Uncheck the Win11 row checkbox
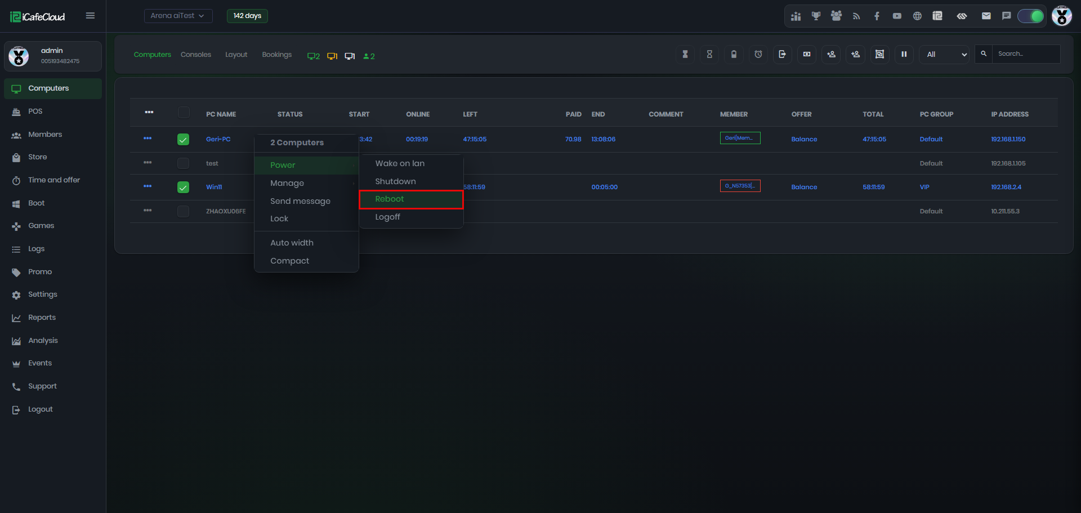The width and height of the screenshot is (1081, 513). click(x=183, y=187)
